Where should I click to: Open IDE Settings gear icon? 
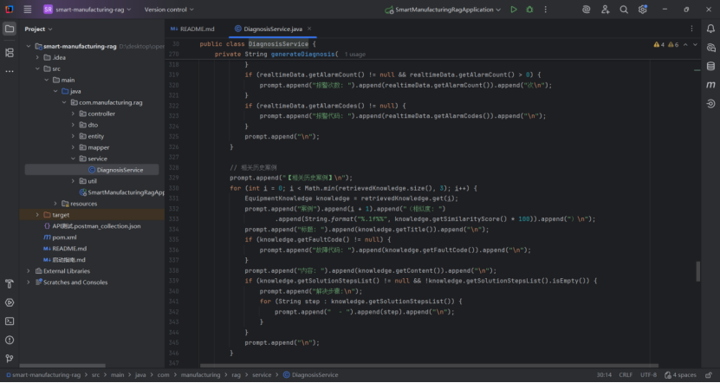(642, 10)
